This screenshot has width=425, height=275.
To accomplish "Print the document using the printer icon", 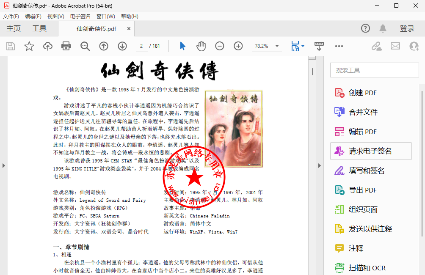I will pos(66,46).
